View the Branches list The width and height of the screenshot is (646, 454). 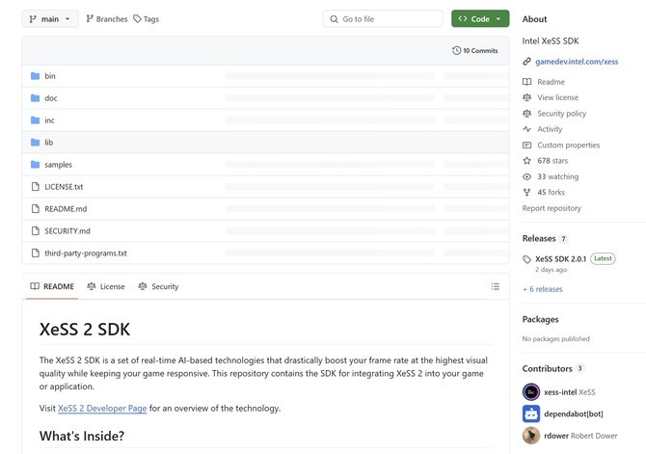(107, 19)
